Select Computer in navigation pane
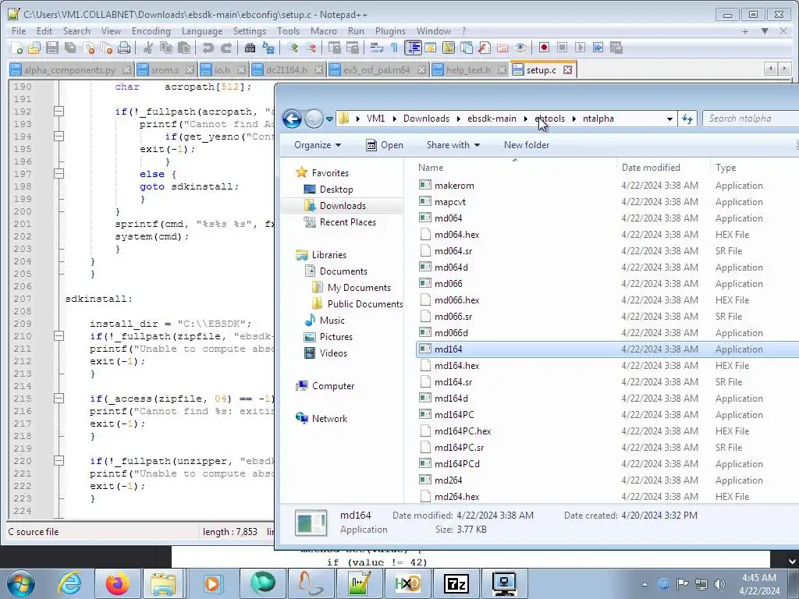Image resolution: width=799 pixels, height=599 pixels. pos(332,385)
